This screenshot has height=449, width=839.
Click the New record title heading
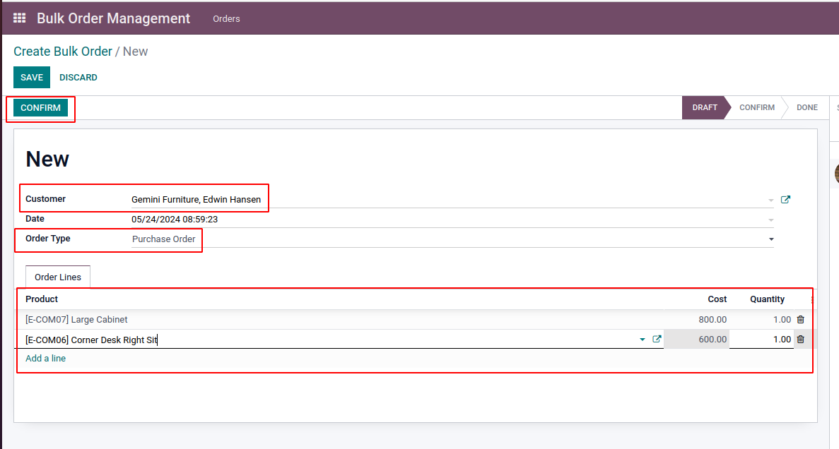tap(47, 159)
